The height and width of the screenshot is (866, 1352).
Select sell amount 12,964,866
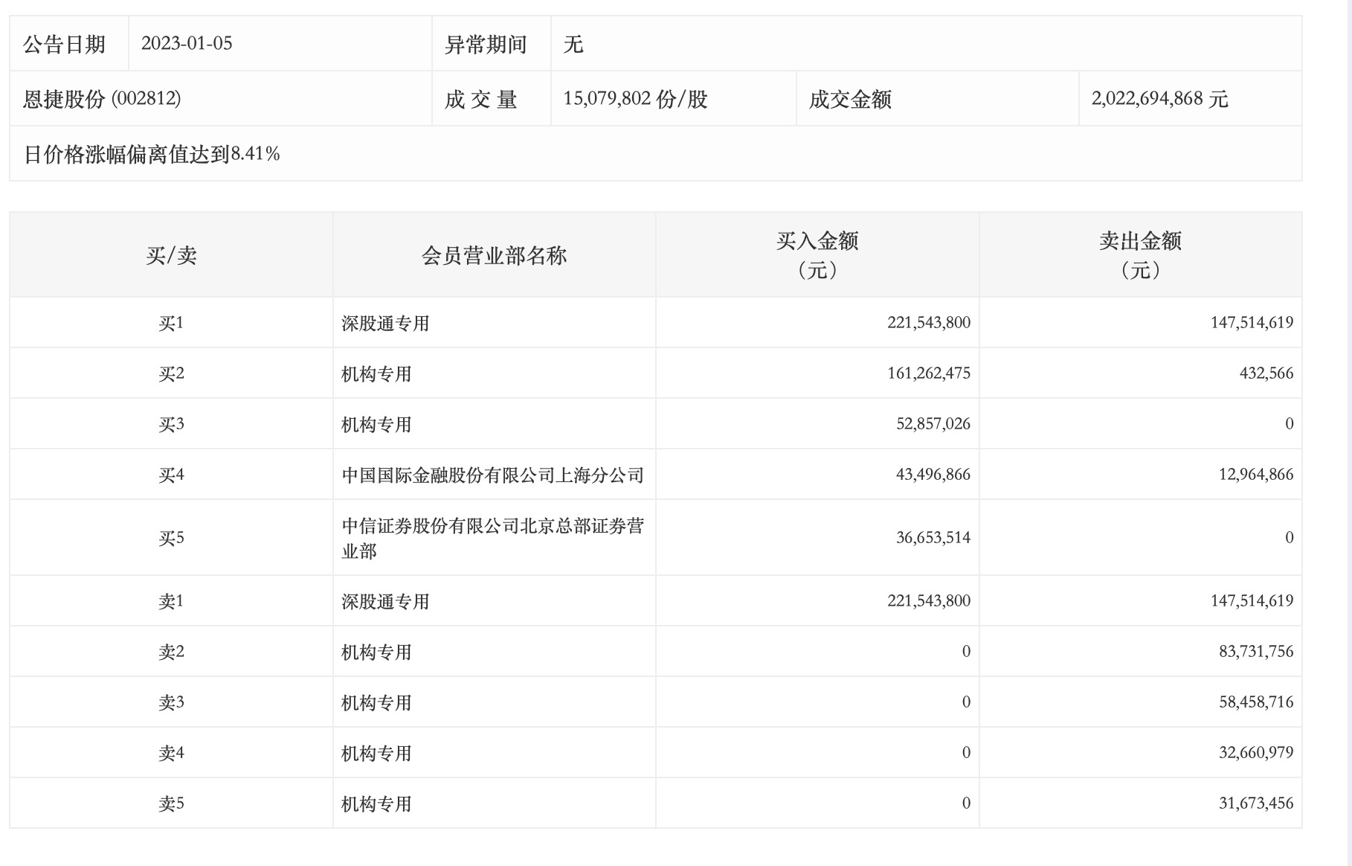tap(1256, 474)
